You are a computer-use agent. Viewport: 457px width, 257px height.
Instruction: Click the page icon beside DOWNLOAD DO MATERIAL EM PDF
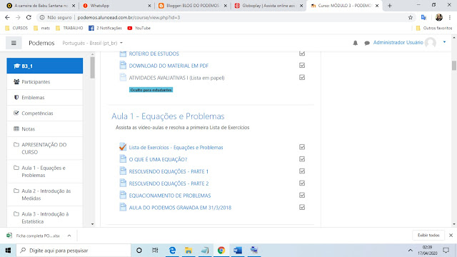(x=123, y=65)
